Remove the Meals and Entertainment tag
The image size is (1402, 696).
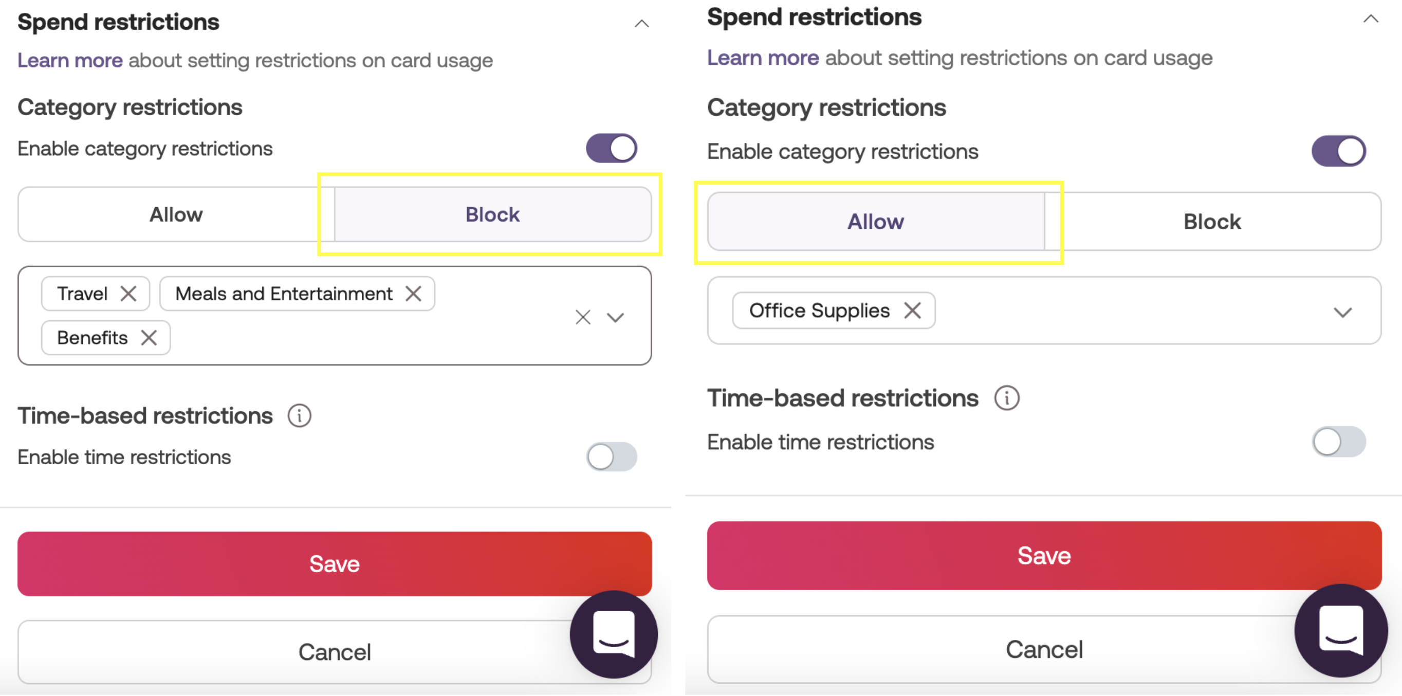point(413,294)
